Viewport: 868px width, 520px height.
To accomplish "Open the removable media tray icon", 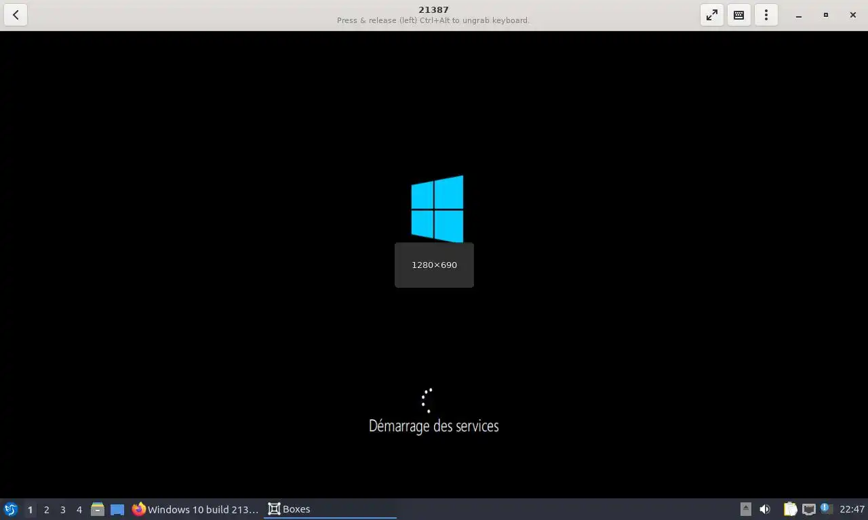I will tap(745, 509).
